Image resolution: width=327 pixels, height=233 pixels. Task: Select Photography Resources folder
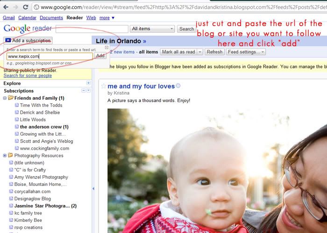[x=39, y=156]
